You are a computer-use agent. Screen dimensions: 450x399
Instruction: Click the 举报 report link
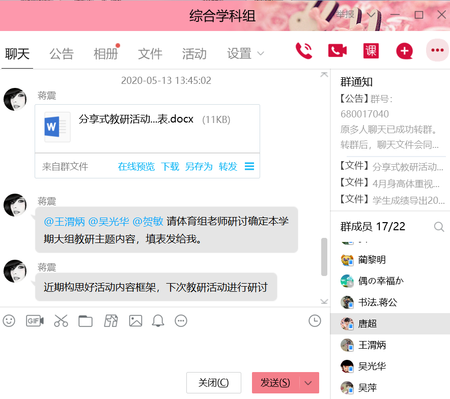345,14
